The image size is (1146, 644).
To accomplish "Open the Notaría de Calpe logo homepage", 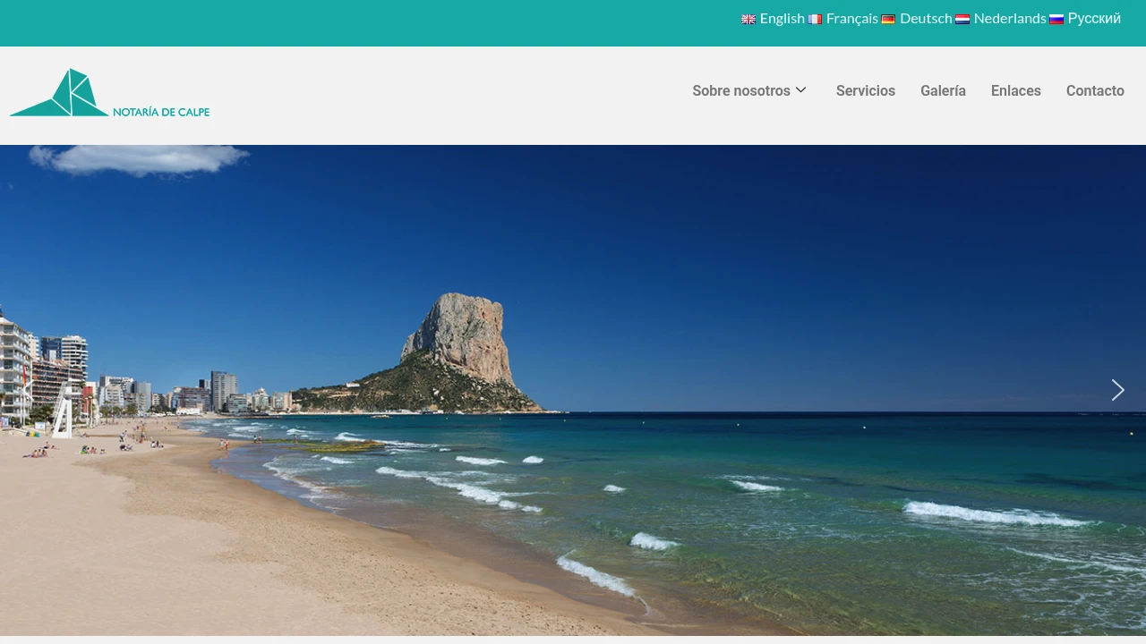I will point(110,93).
